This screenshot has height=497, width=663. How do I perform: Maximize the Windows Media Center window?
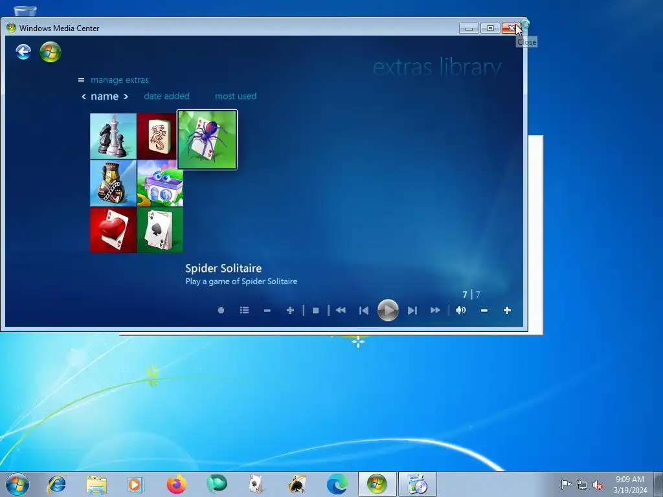490,28
